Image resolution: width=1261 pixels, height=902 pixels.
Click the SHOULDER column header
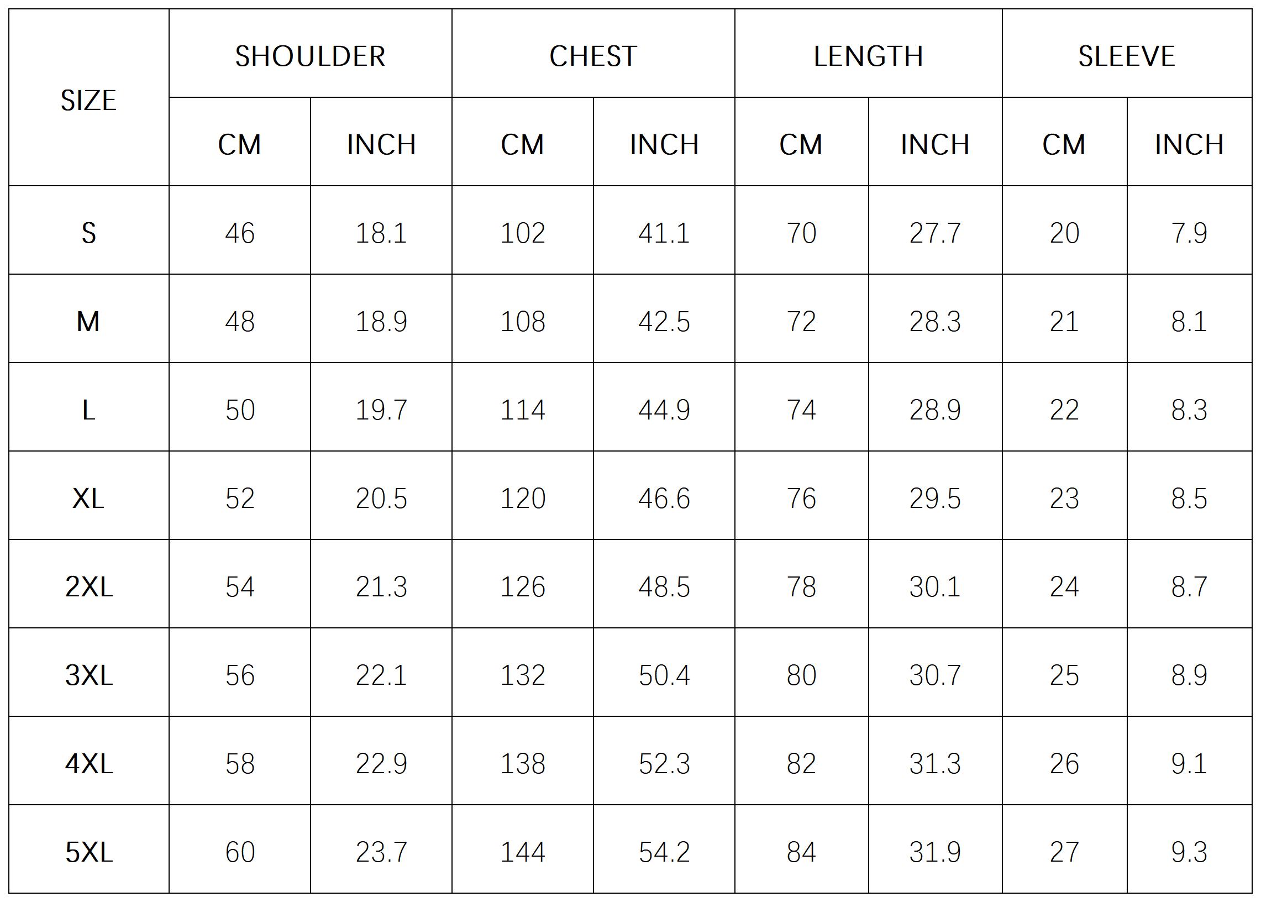[x=310, y=56]
